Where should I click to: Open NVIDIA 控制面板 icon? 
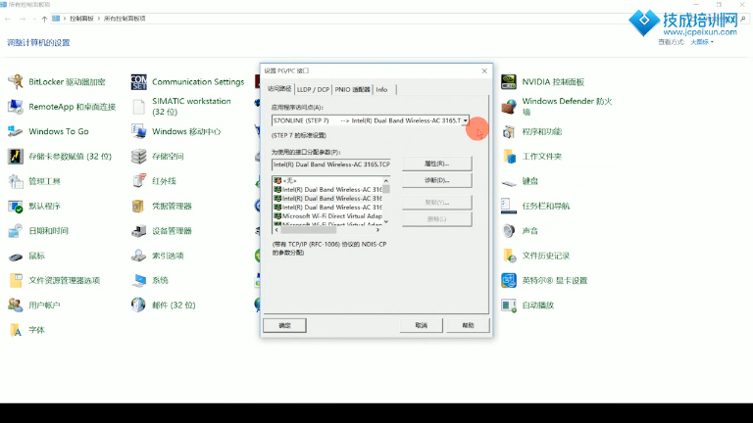pyautogui.click(x=509, y=82)
